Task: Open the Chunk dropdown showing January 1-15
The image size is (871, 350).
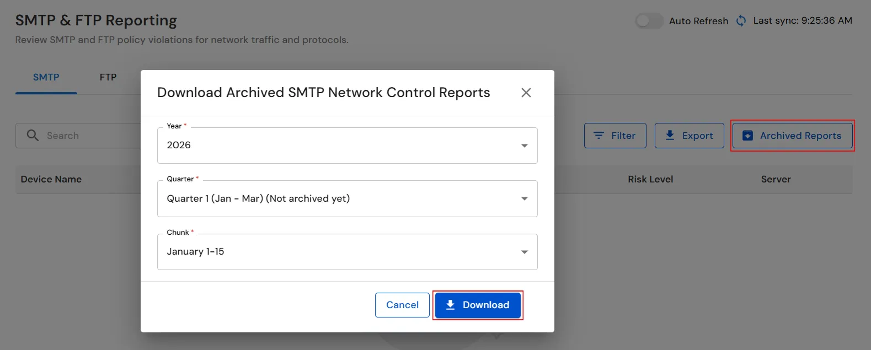Action: pyautogui.click(x=347, y=252)
